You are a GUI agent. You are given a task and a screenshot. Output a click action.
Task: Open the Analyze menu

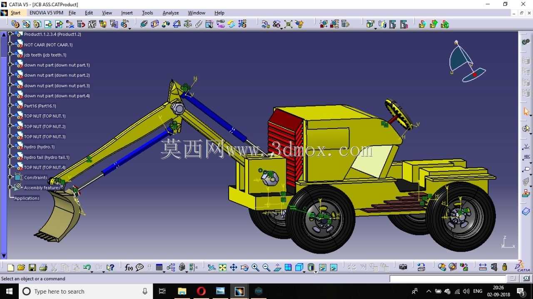click(171, 13)
